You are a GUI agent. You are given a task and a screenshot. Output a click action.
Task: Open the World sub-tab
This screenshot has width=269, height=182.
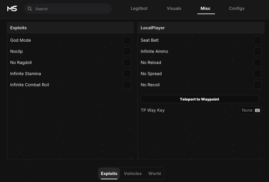coord(155,173)
